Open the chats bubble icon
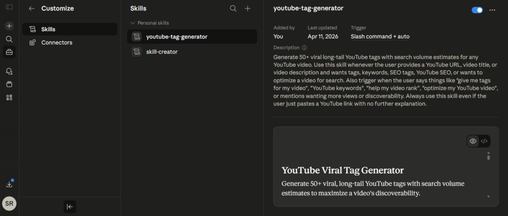Screen dimensions: 508x216 click(x=9, y=71)
